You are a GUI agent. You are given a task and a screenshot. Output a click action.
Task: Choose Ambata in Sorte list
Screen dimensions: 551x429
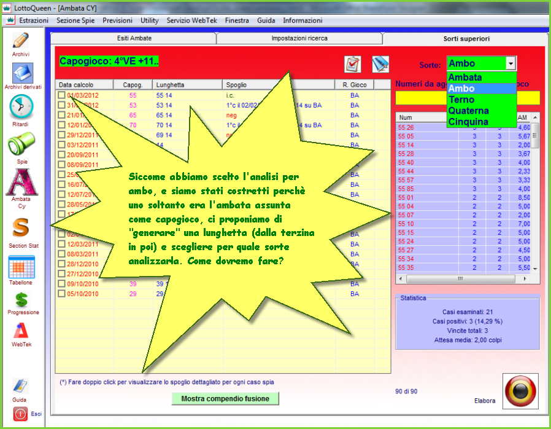[482, 77]
